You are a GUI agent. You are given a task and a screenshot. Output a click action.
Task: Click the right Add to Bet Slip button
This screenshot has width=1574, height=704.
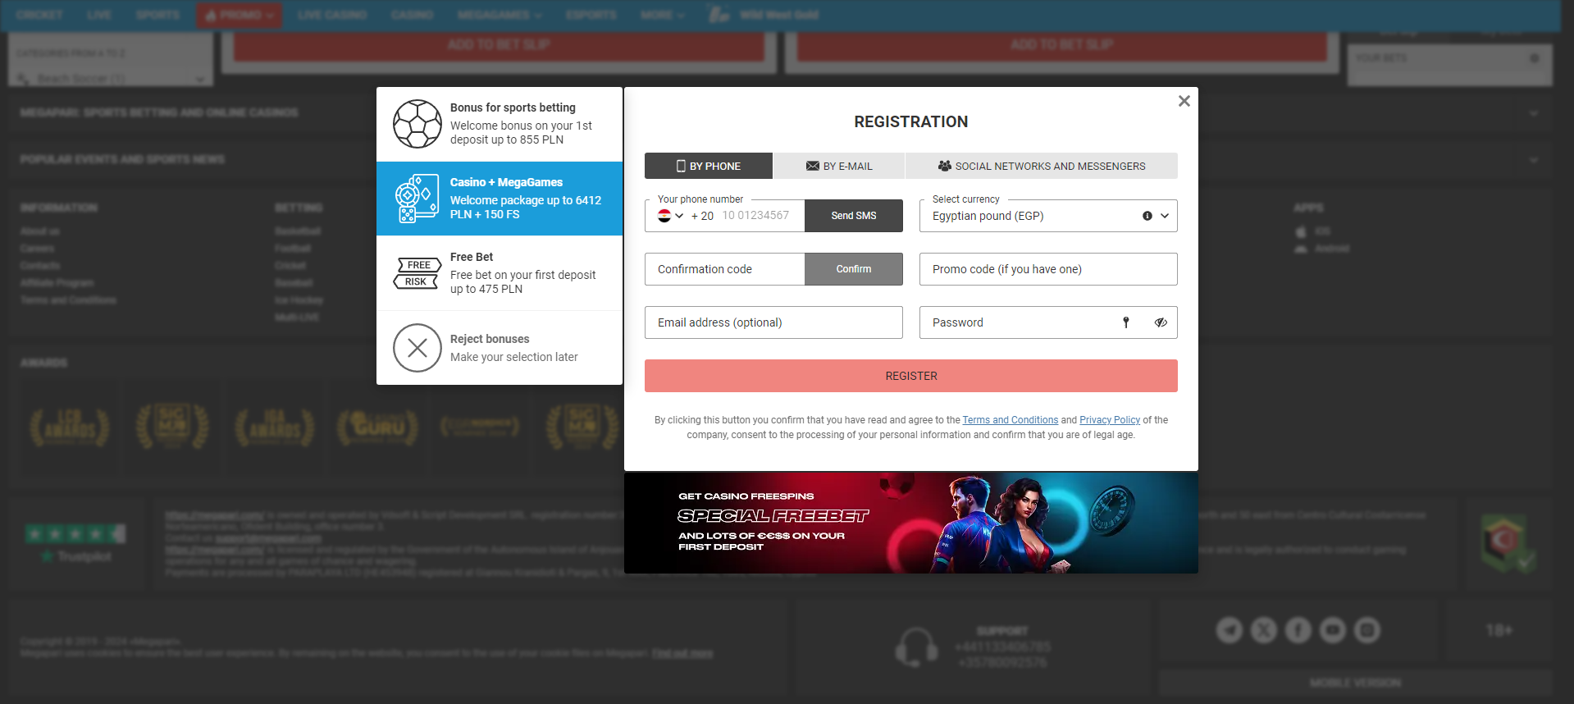1061,44
